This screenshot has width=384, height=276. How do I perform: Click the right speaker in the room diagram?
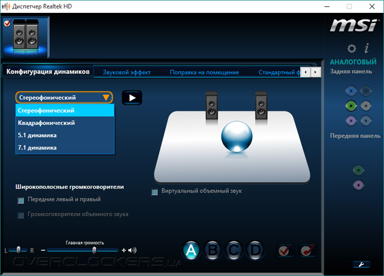261,105
